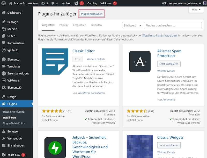Click the Kommentare bubble icon in sidebar

tap(4, 43)
